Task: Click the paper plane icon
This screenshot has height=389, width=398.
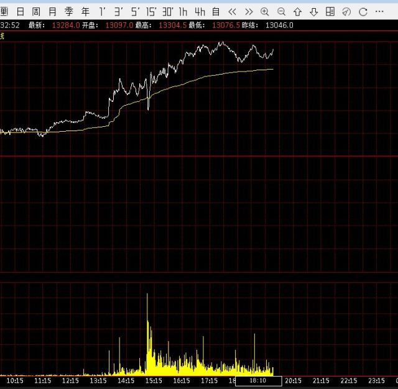Action: pos(346,12)
